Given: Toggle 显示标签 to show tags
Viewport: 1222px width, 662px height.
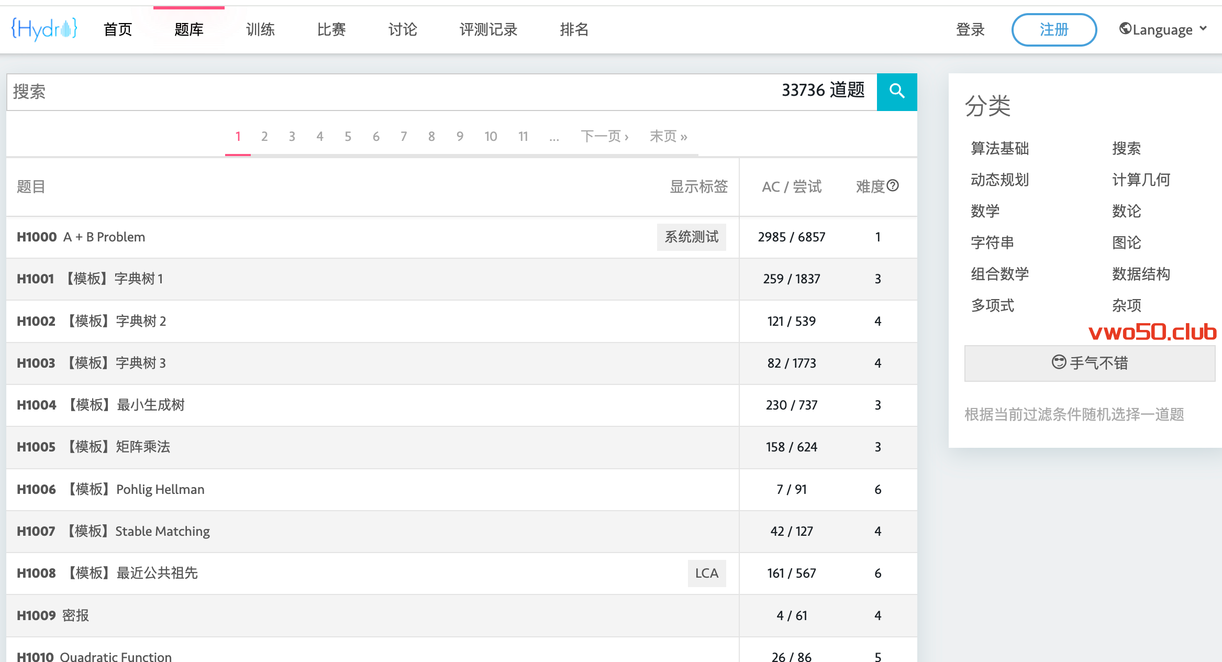Looking at the screenshot, I should click(698, 186).
